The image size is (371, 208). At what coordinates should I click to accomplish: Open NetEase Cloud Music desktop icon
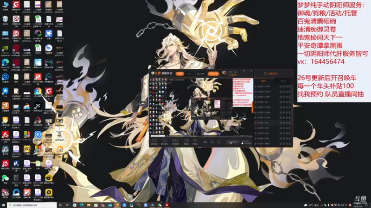[5, 165]
